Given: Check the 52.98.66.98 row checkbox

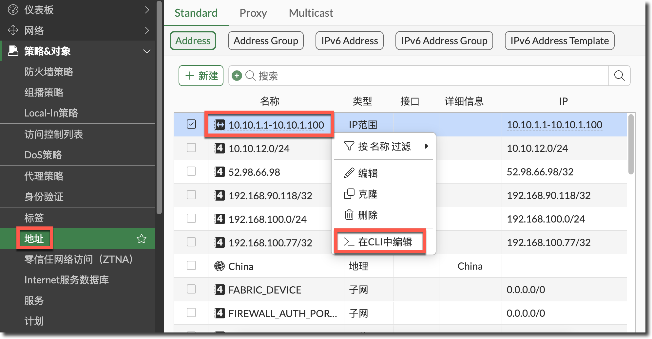Looking at the screenshot, I should pyautogui.click(x=191, y=171).
